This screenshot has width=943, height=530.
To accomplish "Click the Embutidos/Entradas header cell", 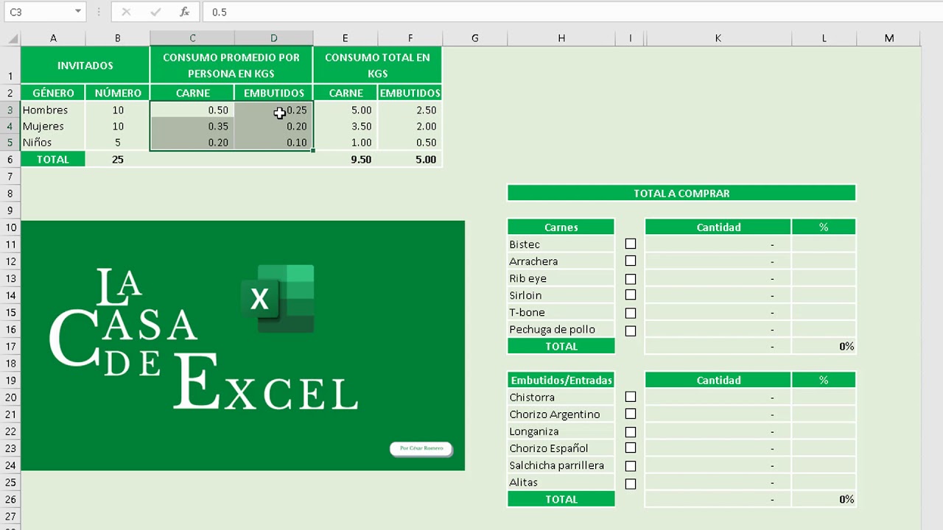I will (x=561, y=380).
